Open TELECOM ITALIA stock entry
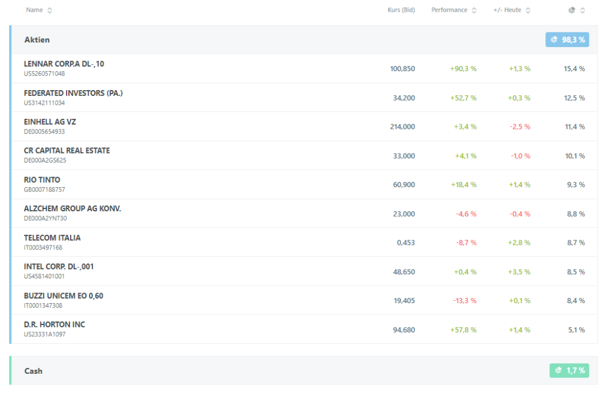This screenshot has height=395, width=603. [x=52, y=238]
